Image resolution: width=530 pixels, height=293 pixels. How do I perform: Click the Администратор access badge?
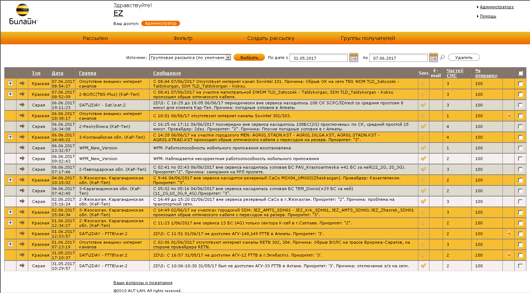[161, 23]
